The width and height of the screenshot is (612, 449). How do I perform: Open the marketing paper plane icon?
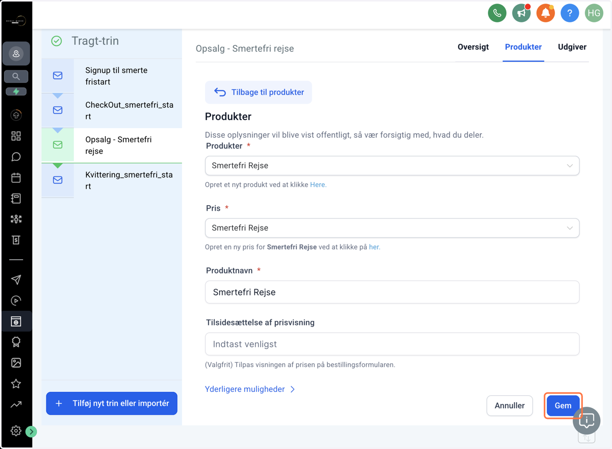click(x=16, y=280)
